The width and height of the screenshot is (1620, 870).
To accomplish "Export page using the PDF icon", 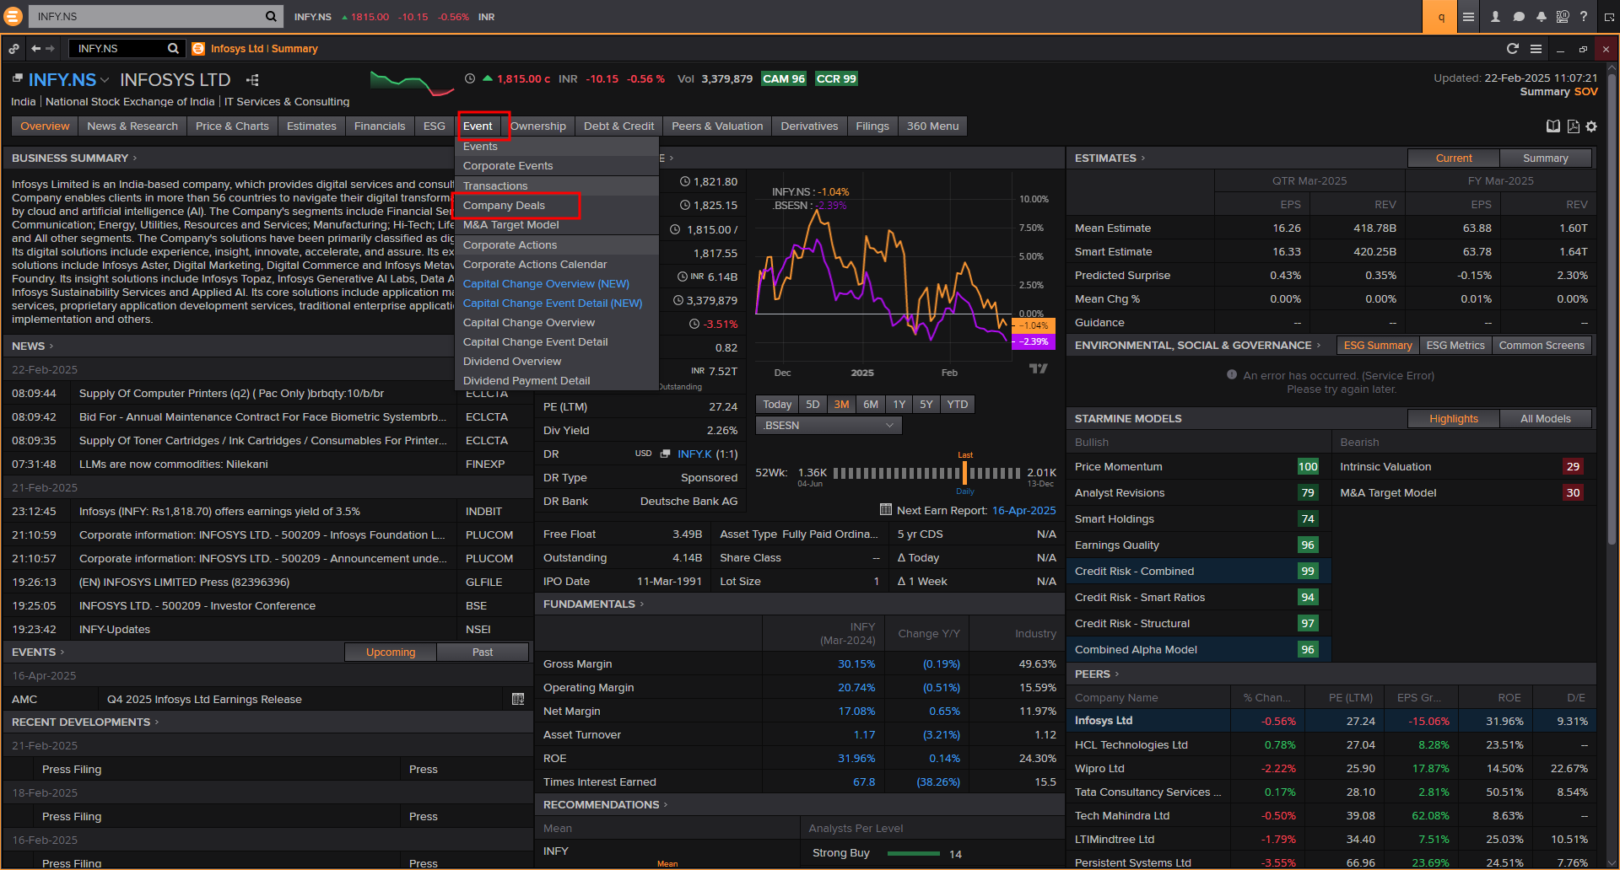I will (1573, 126).
